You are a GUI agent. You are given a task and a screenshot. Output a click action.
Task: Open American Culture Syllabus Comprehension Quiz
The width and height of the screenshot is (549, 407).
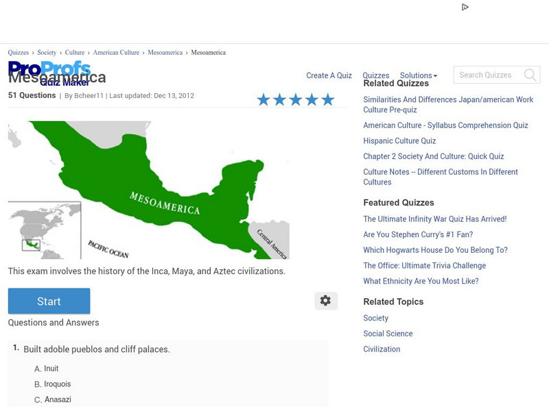click(x=445, y=125)
